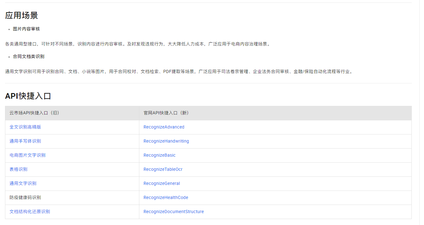Open the 电商图片文字识别 link
Image resolution: width=424 pixels, height=225 pixels.
tap(28, 155)
